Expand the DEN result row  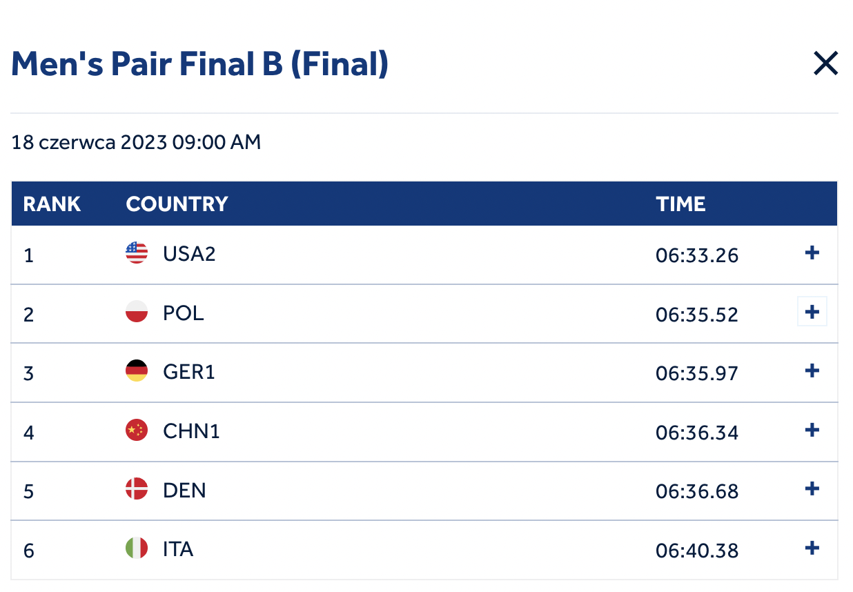click(x=812, y=489)
